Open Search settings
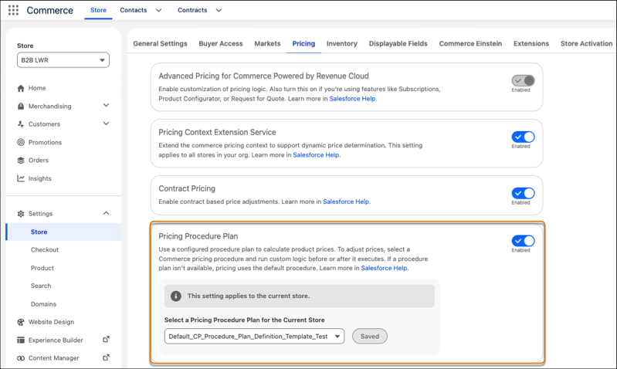This screenshot has height=369, width=617. pos(41,286)
